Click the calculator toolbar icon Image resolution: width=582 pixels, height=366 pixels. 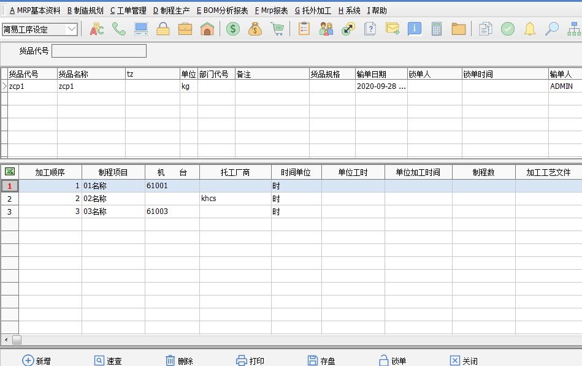(x=437, y=29)
